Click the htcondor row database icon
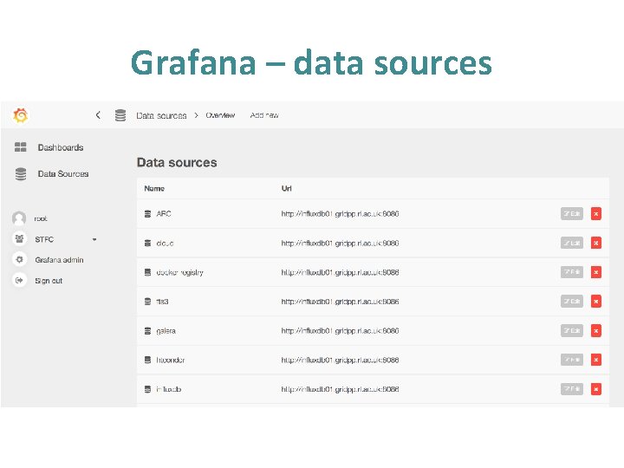This screenshot has width=624, height=468. (x=147, y=360)
